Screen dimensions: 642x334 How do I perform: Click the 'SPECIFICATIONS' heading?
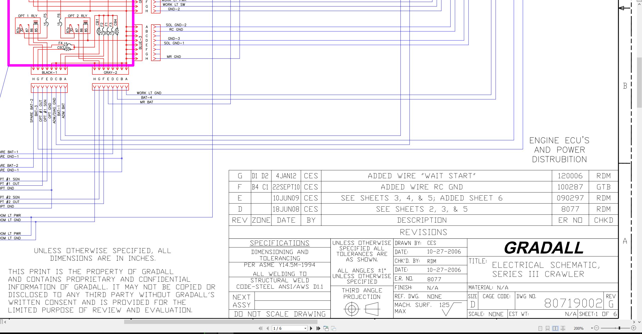tap(280, 243)
